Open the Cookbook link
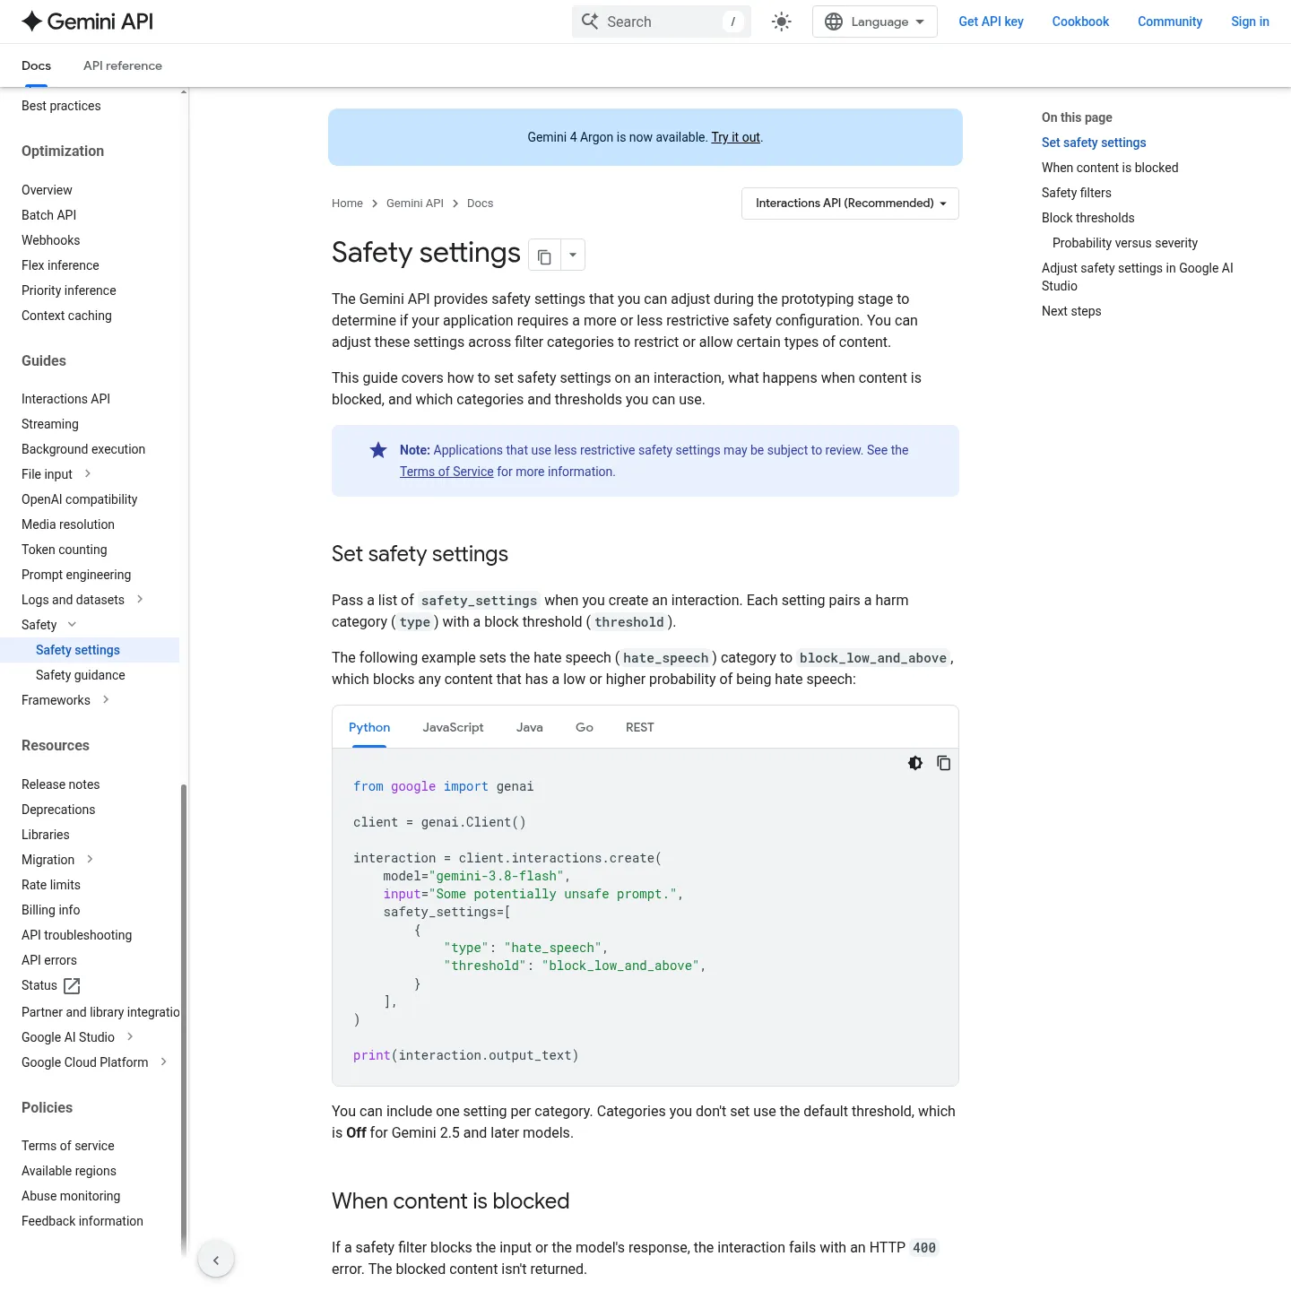The height and width of the screenshot is (1291, 1291). pos(1080,22)
